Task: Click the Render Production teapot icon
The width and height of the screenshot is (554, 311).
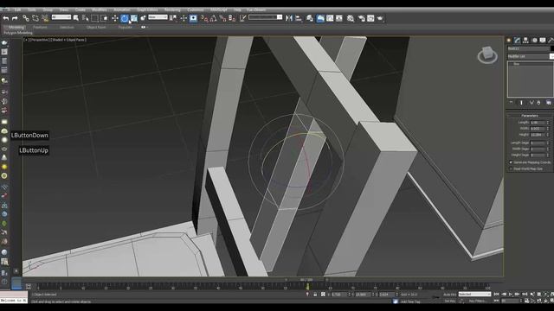Action: 380,18
